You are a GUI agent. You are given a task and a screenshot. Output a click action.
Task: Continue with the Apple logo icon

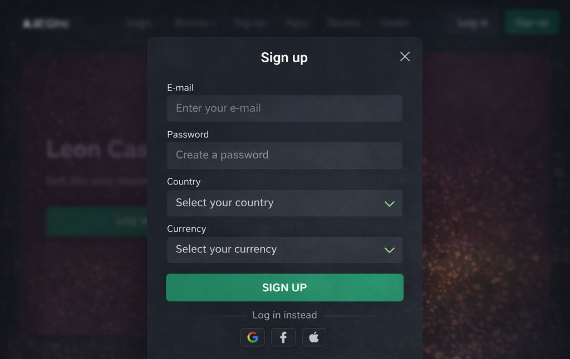314,337
